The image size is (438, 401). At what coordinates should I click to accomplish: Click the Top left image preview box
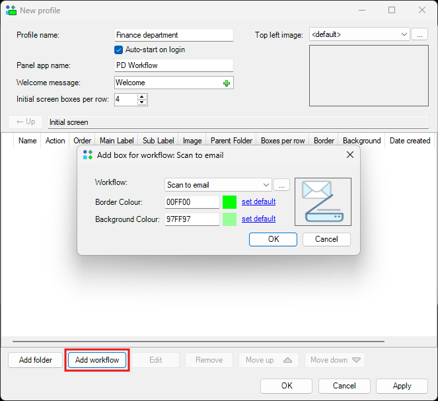[369, 76]
